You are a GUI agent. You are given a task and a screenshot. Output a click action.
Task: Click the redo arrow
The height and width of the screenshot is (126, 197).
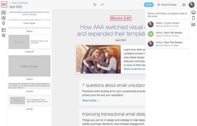coord(102,5)
